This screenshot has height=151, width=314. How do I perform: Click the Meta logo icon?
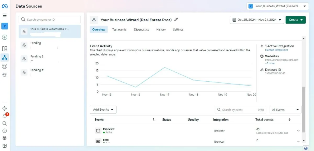(x=5, y=6)
